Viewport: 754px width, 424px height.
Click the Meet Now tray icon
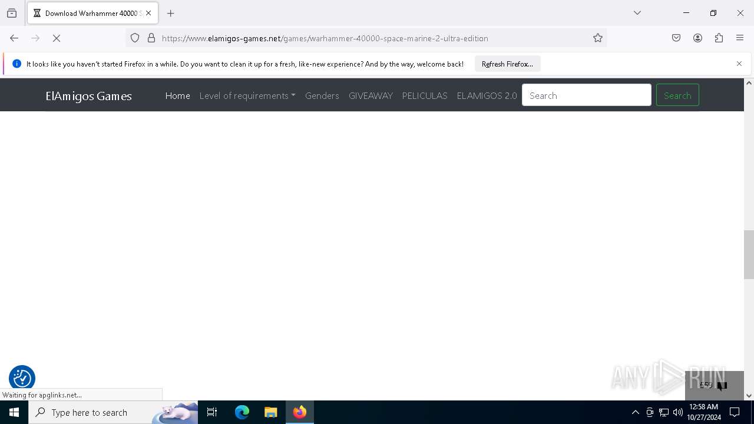[650, 412]
